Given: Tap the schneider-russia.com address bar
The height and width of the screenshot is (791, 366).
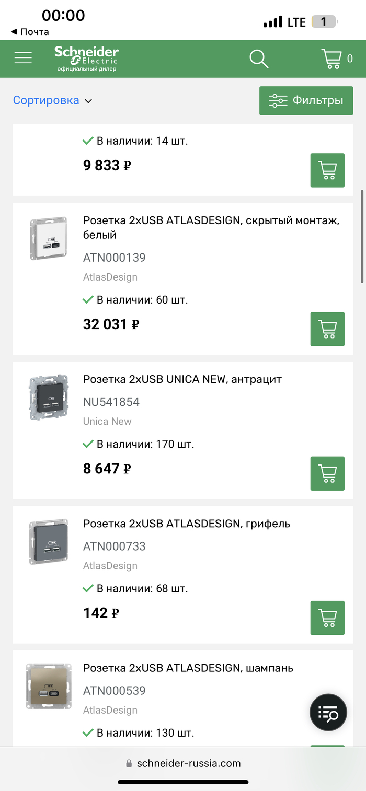Looking at the screenshot, I should (x=183, y=763).
